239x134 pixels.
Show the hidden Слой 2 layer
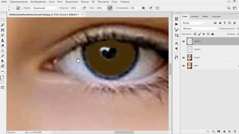click(x=183, y=50)
